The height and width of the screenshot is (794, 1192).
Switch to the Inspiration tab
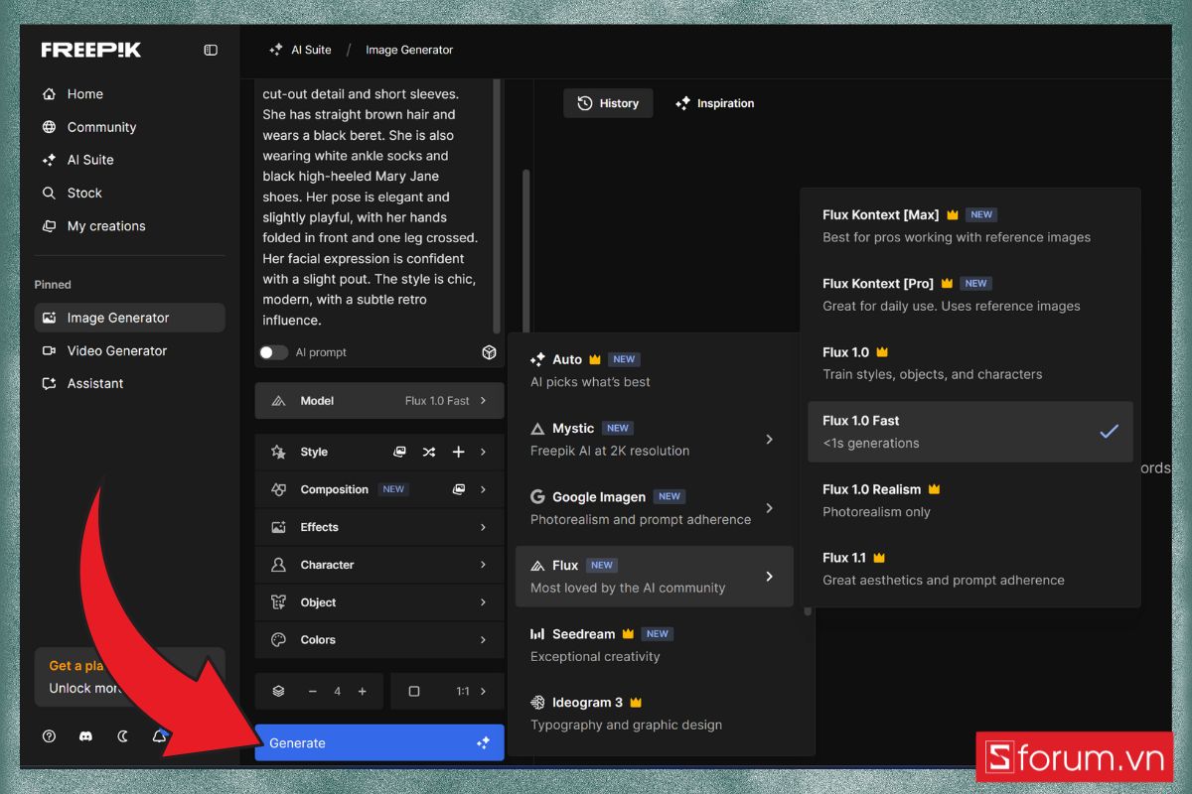(714, 103)
